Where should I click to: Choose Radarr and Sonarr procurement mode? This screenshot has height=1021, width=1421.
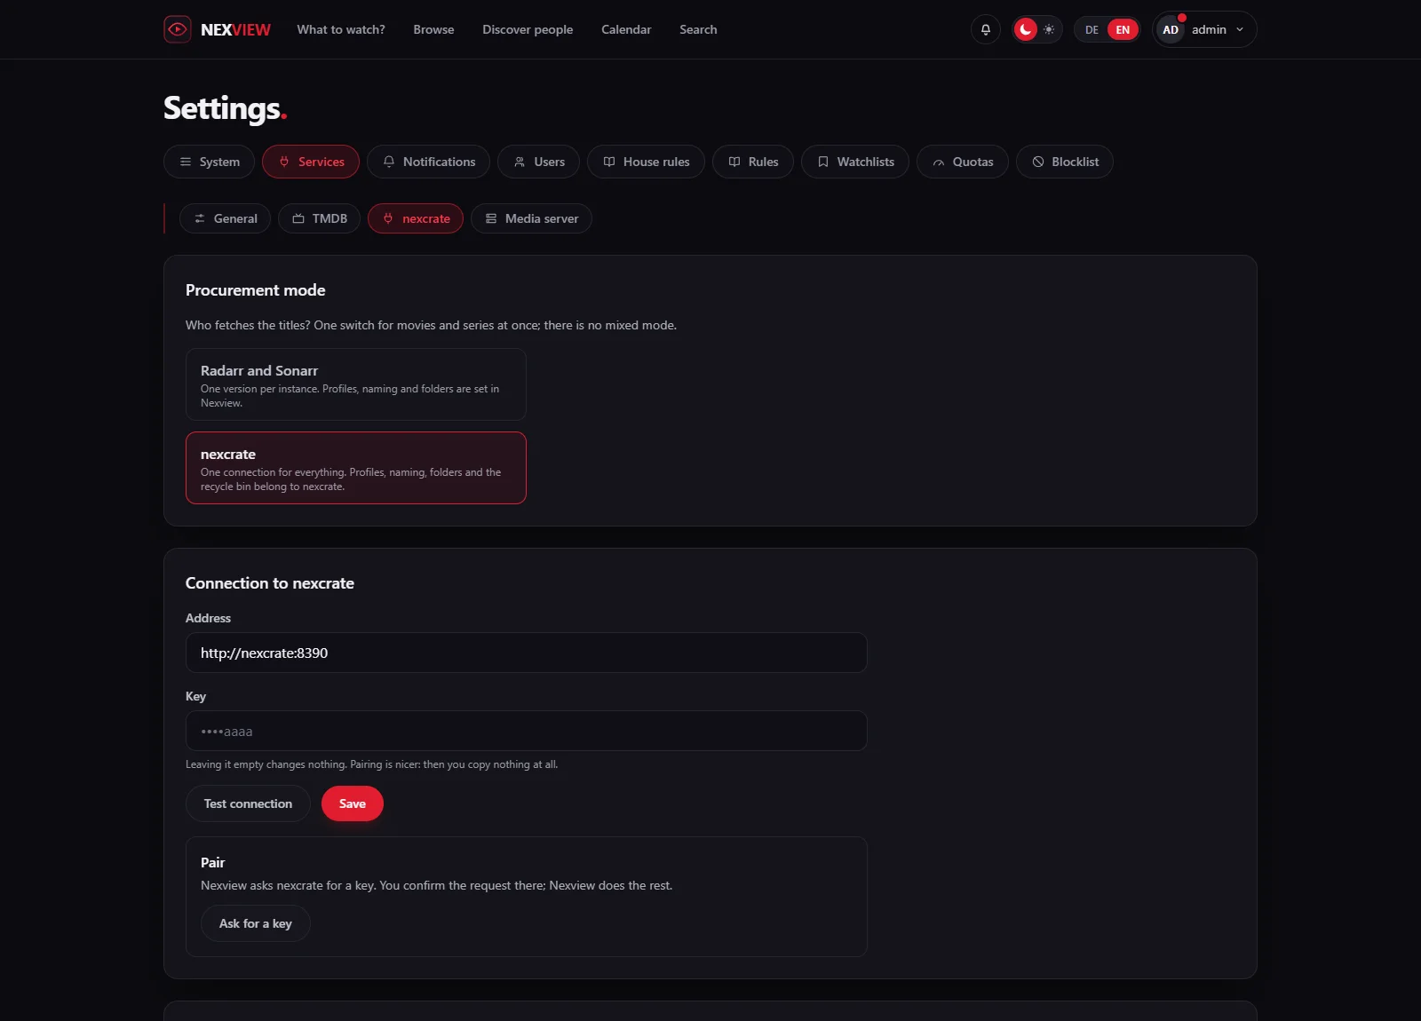coord(356,384)
